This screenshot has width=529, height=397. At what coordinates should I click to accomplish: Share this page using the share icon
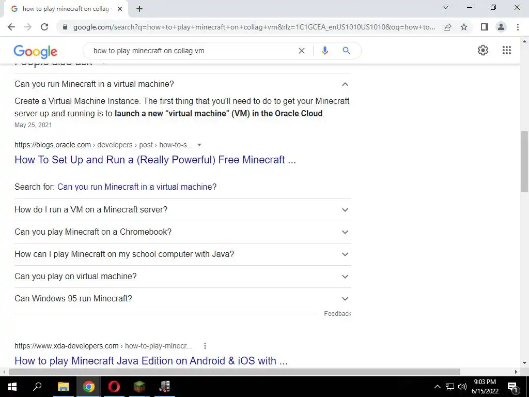(447, 27)
